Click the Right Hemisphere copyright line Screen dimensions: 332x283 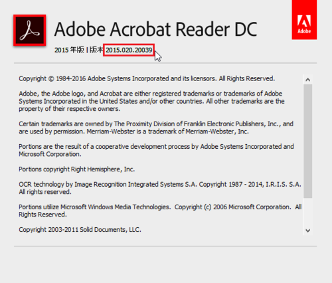[x=77, y=169]
